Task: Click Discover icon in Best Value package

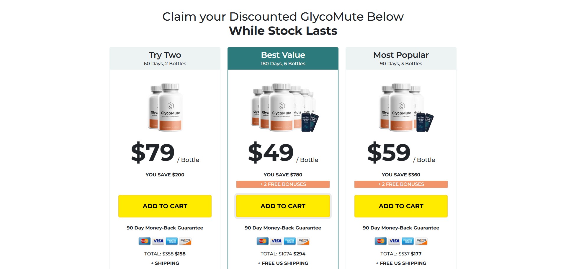Action: coord(303,241)
